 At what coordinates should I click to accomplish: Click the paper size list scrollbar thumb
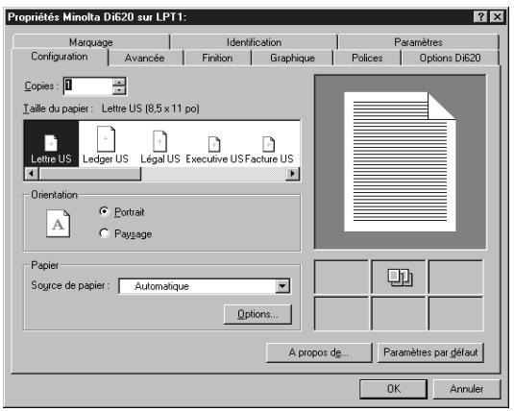[89, 174]
